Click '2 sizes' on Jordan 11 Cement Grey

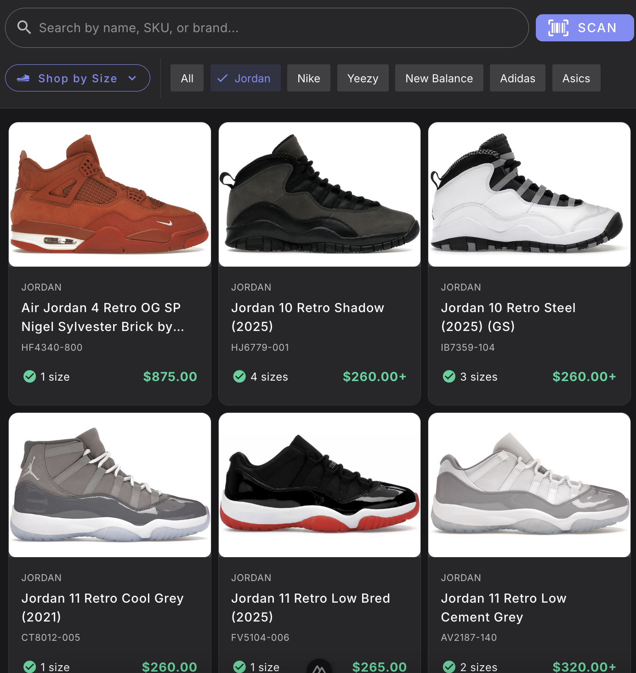point(479,667)
